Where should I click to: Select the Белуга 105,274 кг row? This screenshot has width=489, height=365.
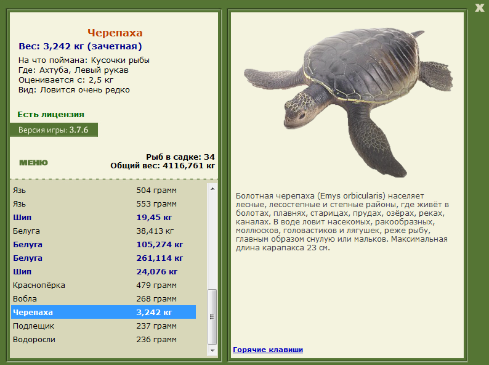tap(103, 245)
